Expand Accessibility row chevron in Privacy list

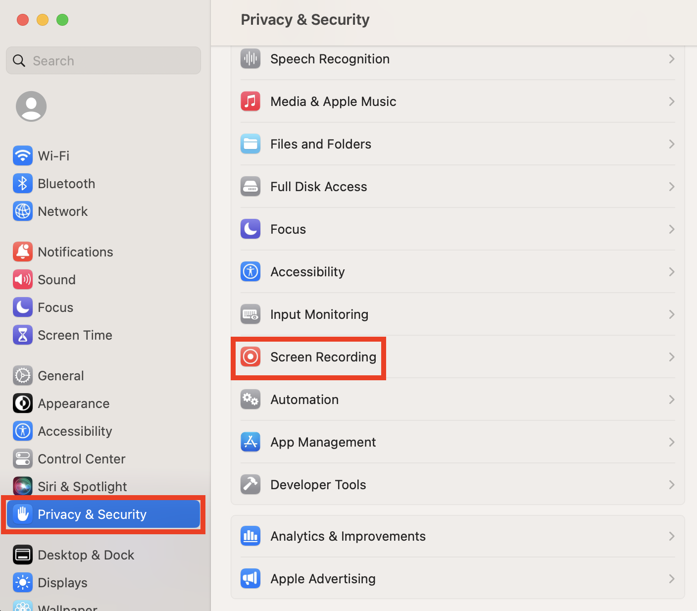tap(671, 272)
